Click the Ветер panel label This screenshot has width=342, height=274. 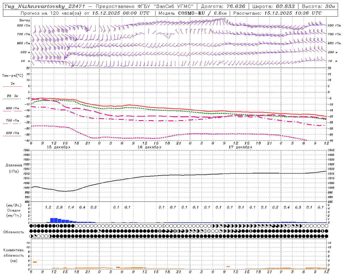click(x=25, y=20)
